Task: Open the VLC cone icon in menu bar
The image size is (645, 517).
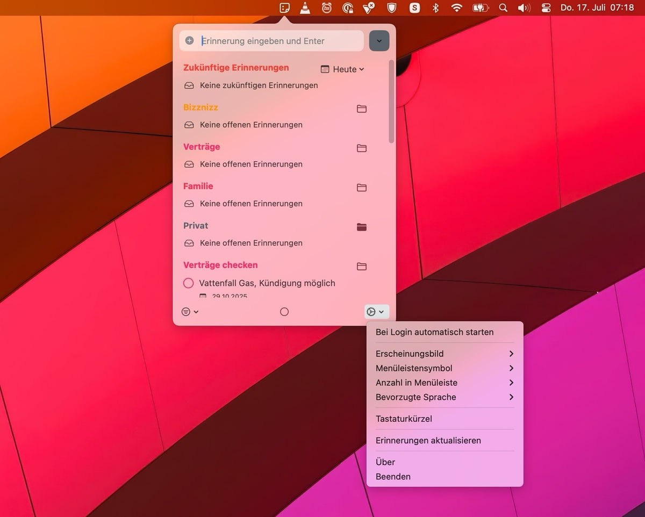Action: (305, 8)
